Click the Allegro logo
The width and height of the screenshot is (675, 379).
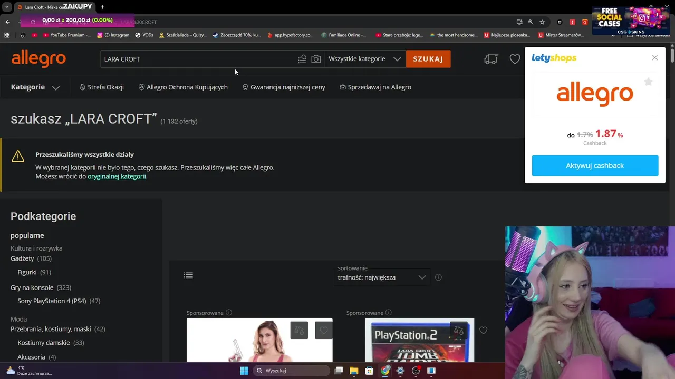[x=38, y=59]
